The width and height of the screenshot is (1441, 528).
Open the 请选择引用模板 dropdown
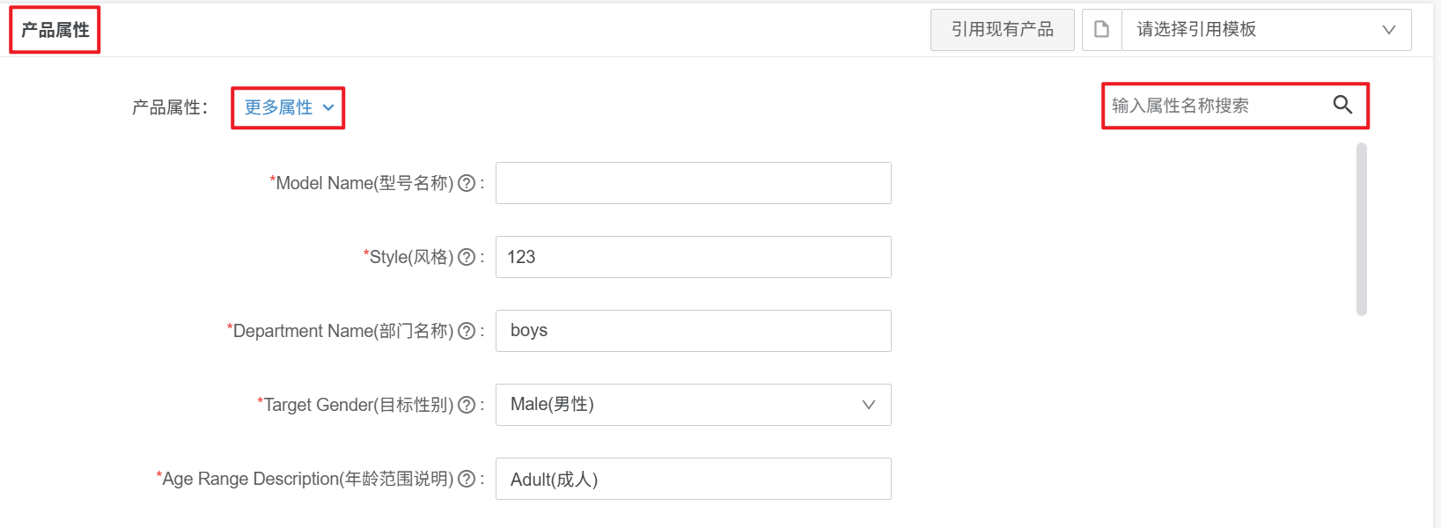coord(1266,30)
